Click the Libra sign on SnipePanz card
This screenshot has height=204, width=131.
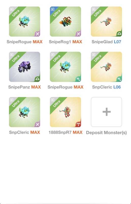click(38, 79)
